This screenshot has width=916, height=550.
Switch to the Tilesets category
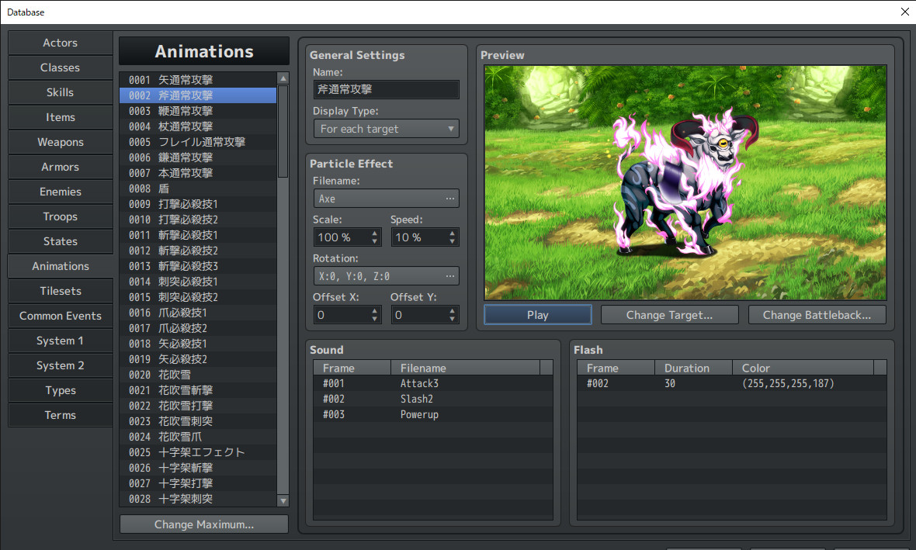point(60,291)
